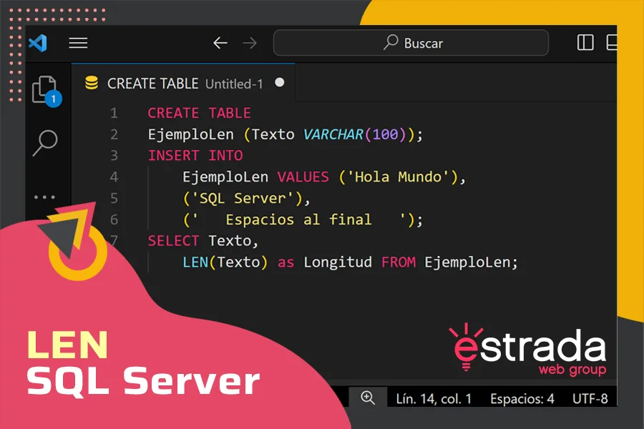
Task: Click 'Espacios al final' string
Action: [x=298, y=220]
